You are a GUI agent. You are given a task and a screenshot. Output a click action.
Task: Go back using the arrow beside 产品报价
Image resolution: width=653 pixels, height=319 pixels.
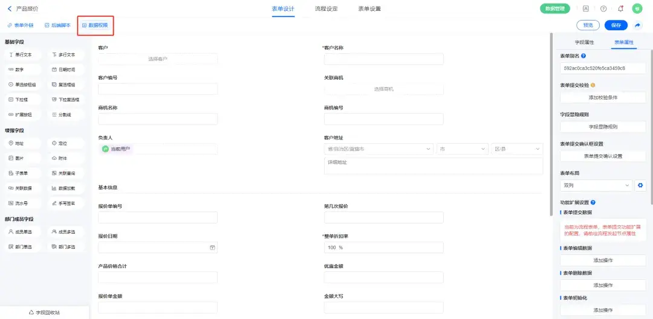[x=10, y=8]
